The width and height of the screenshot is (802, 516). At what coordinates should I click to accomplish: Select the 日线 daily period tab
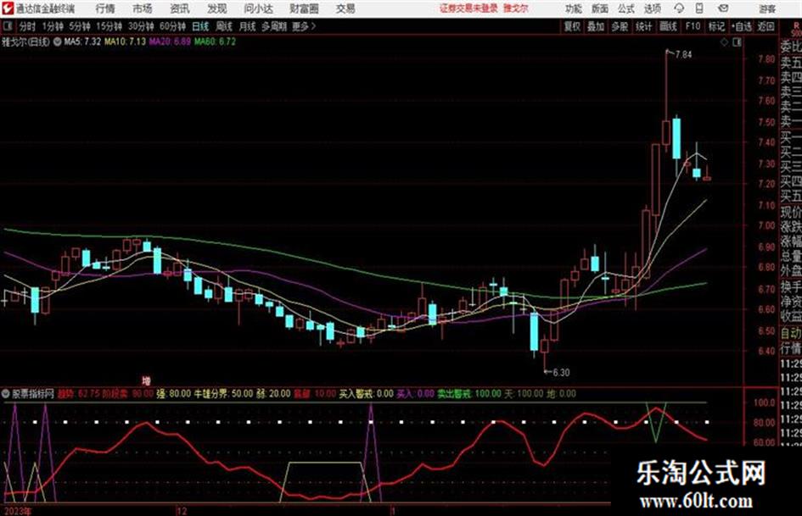(x=200, y=26)
